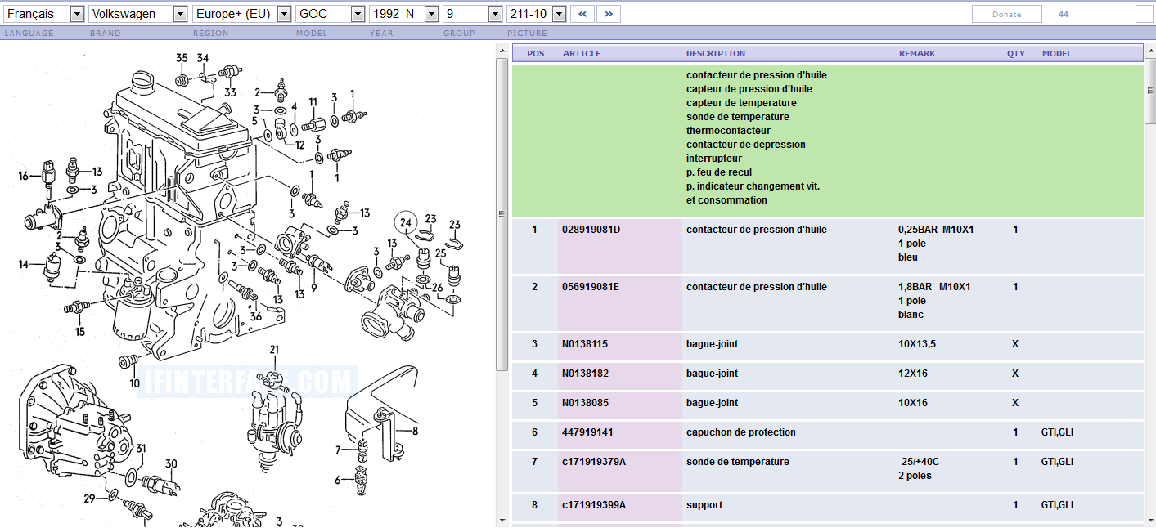
Task: Click remark '10X13,5' in row 3
Action: coord(917,344)
